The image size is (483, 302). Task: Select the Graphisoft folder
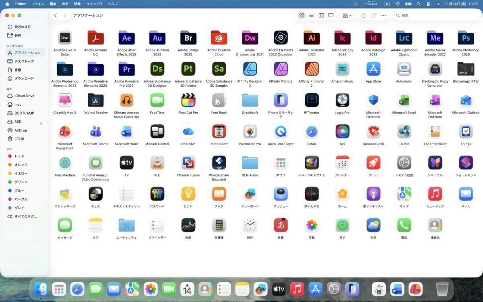[250, 100]
